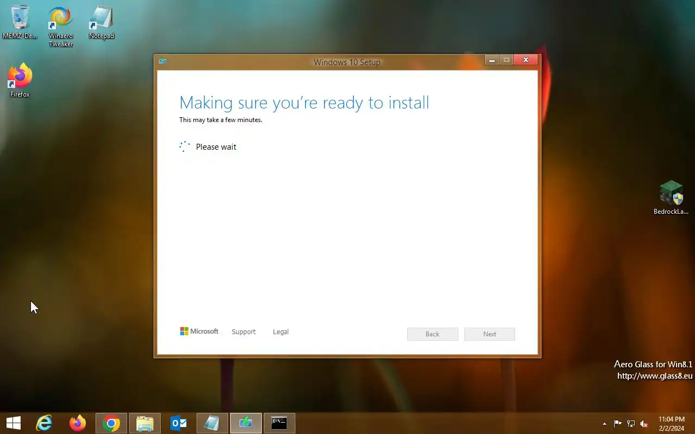Click the Next button

pos(490,334)
